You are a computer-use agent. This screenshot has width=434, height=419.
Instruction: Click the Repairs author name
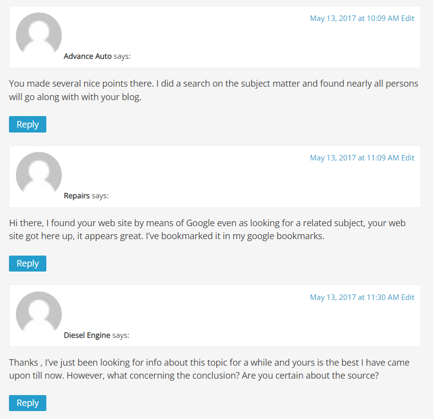(77, 196)
